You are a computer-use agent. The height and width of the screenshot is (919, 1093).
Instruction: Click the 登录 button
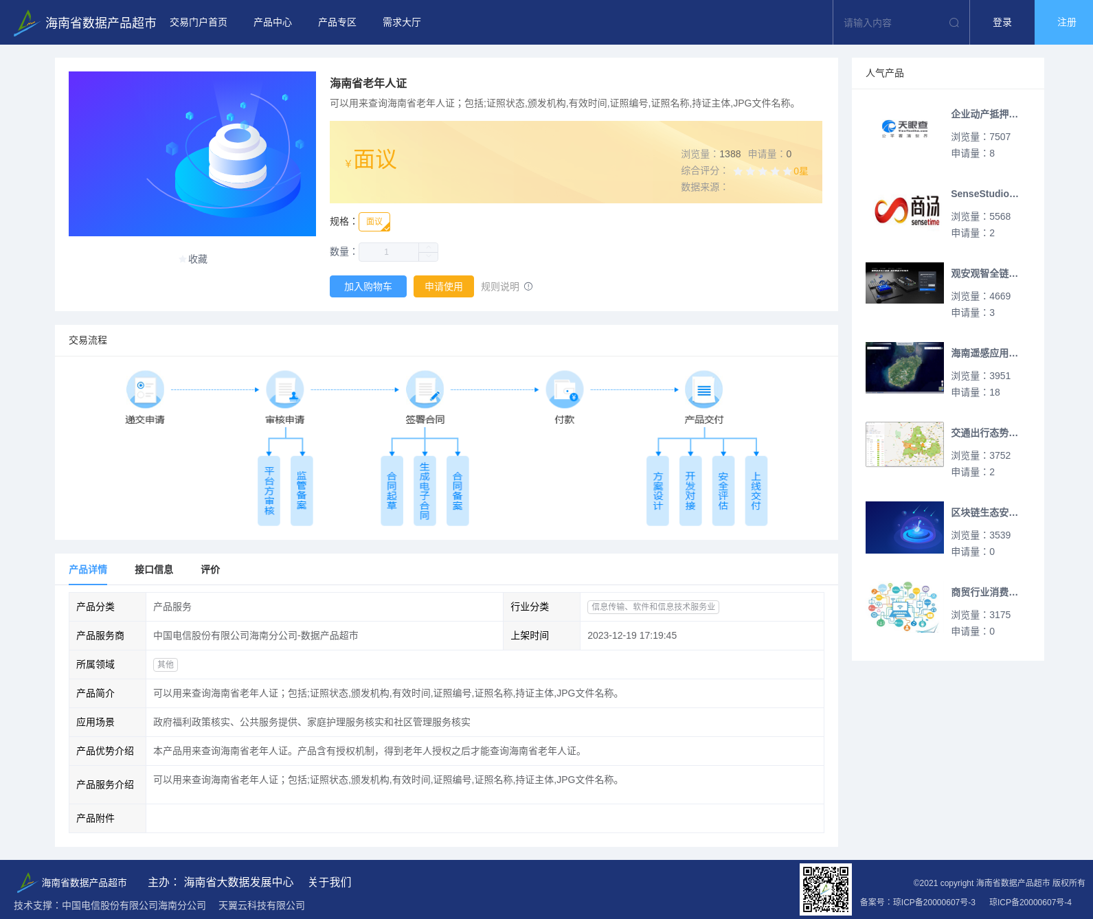tap(1002, 23)
